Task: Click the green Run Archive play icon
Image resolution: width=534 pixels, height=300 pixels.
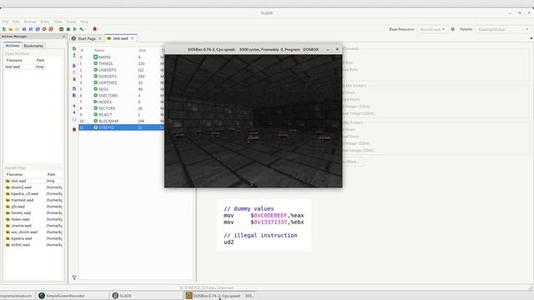Action: (74, 29)
